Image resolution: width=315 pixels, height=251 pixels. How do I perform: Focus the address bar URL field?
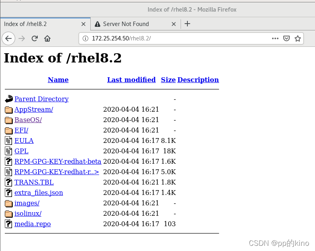click(x=191, y=38)
